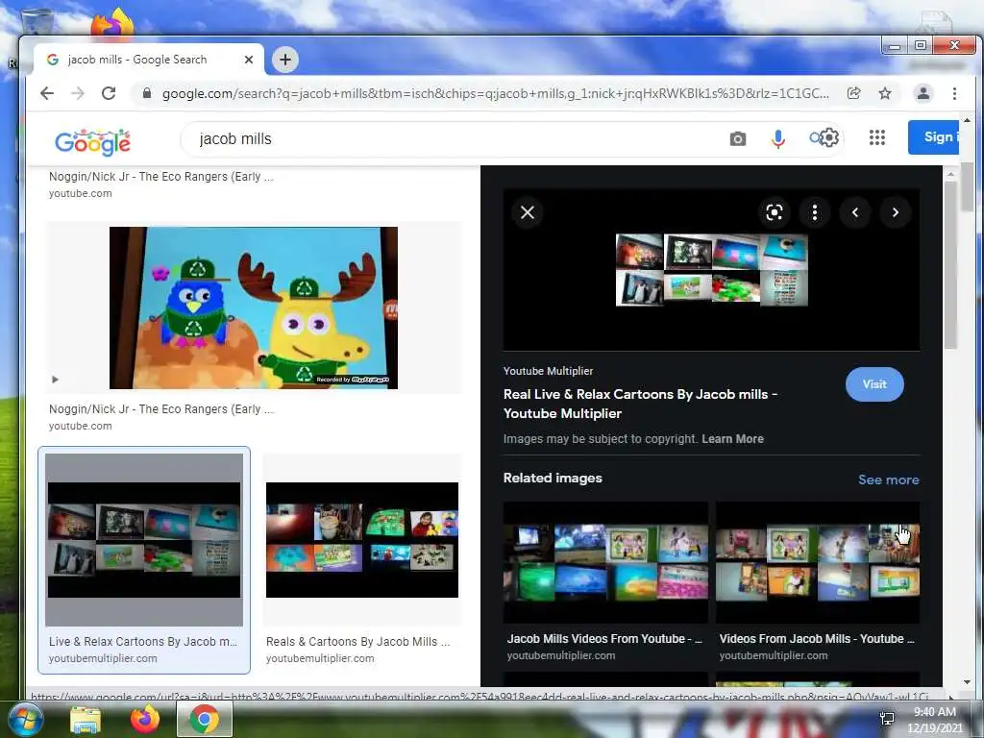Open the Eco Rangers cartoon thumbnail

254,307
